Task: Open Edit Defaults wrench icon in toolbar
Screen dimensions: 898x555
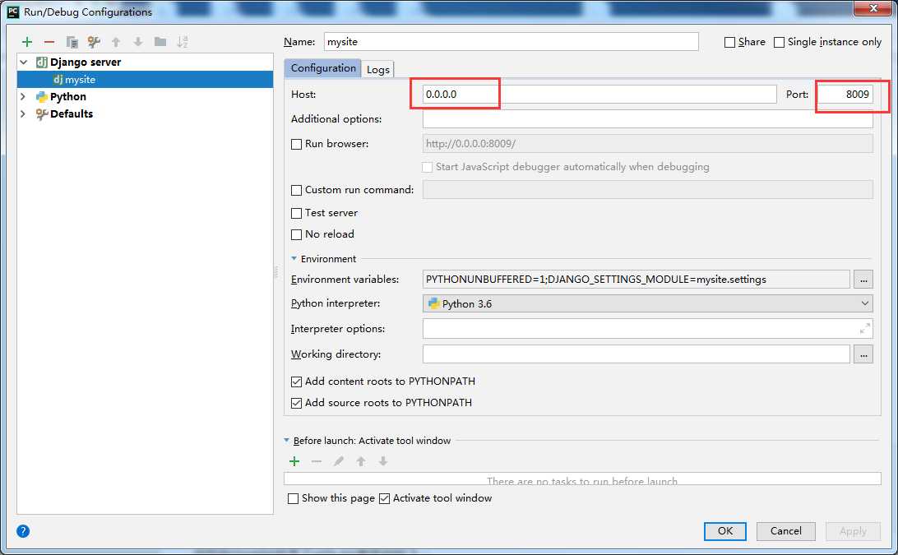Action: pyautogui.click(x=94, y=42)
